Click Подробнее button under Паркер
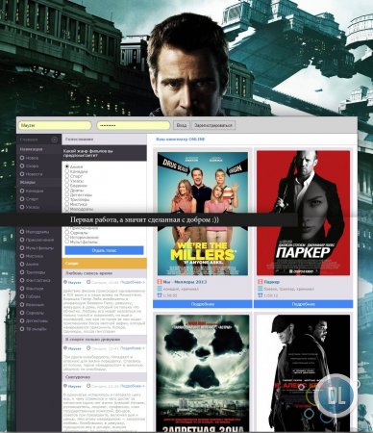 [303, 304]
